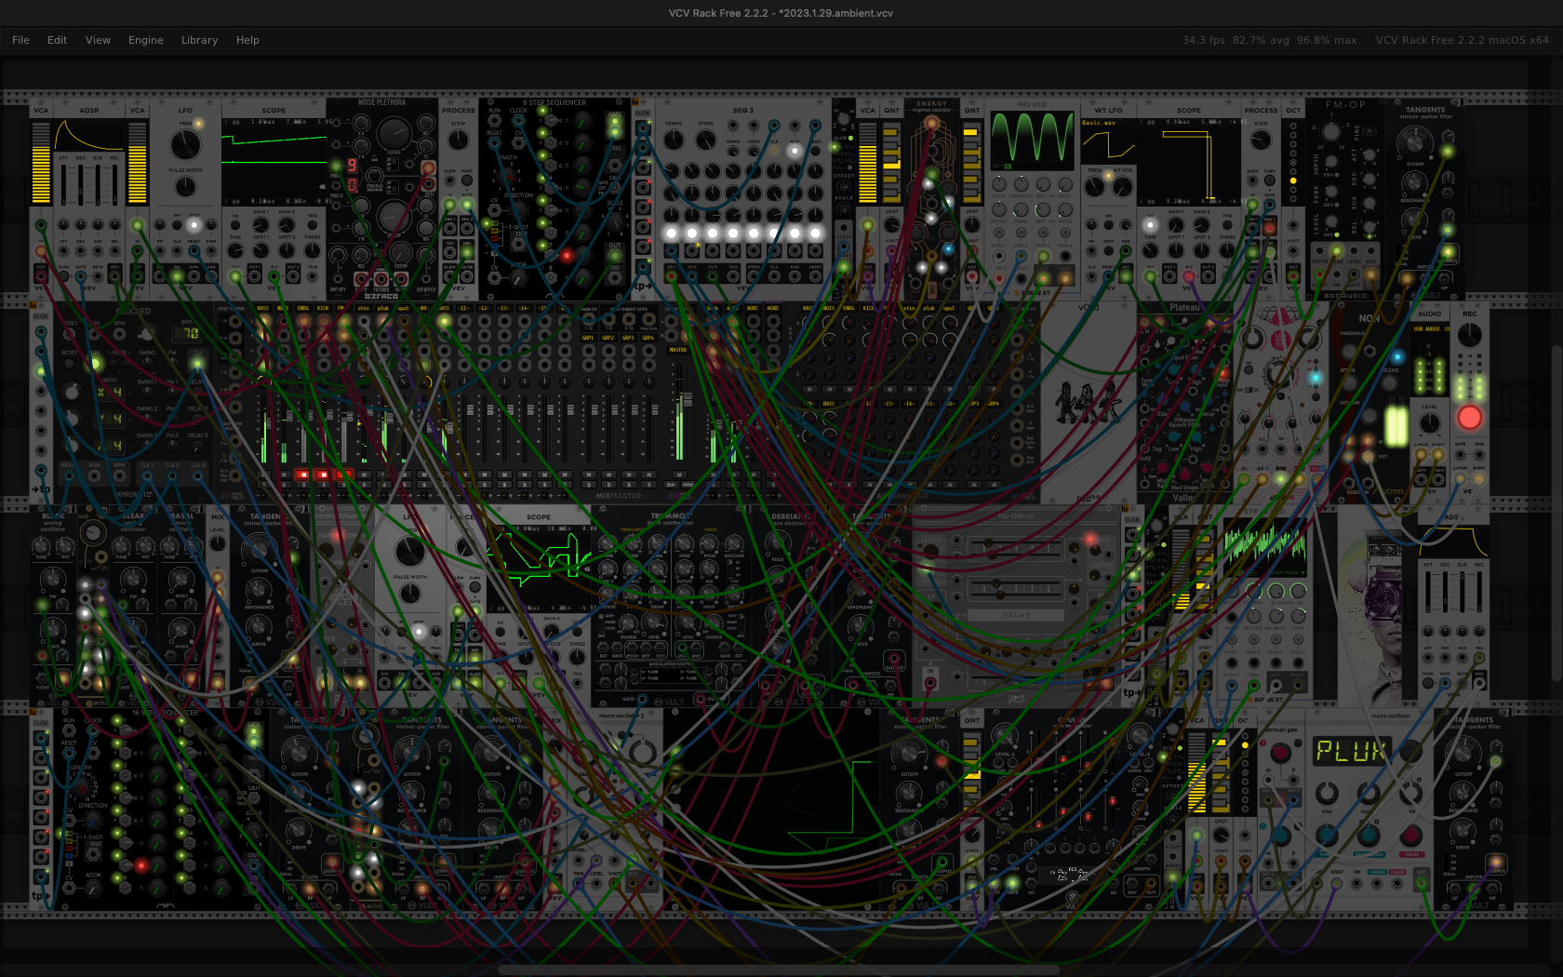Viewport: 1563px width, 977px height.
Task: Open the Engine menu
Action: 145,40
